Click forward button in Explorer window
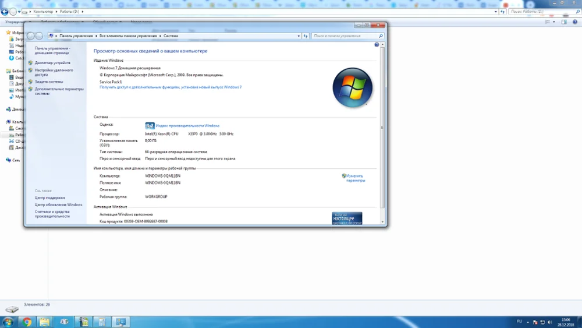 click(13, 12)
